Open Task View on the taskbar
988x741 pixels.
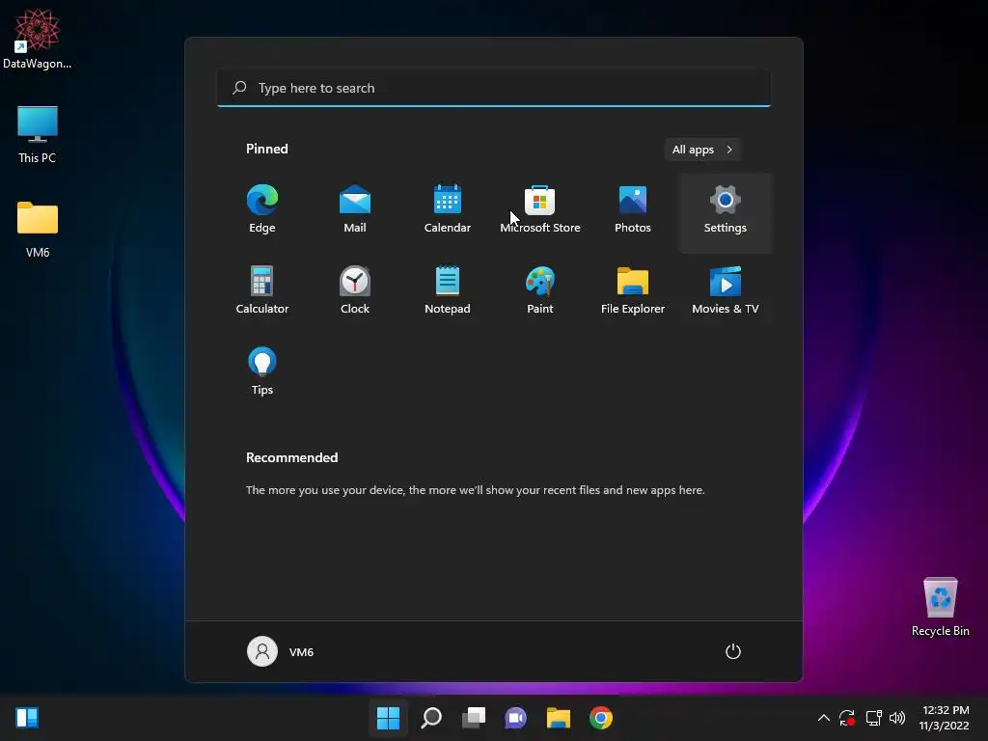[x=473, y=718]
